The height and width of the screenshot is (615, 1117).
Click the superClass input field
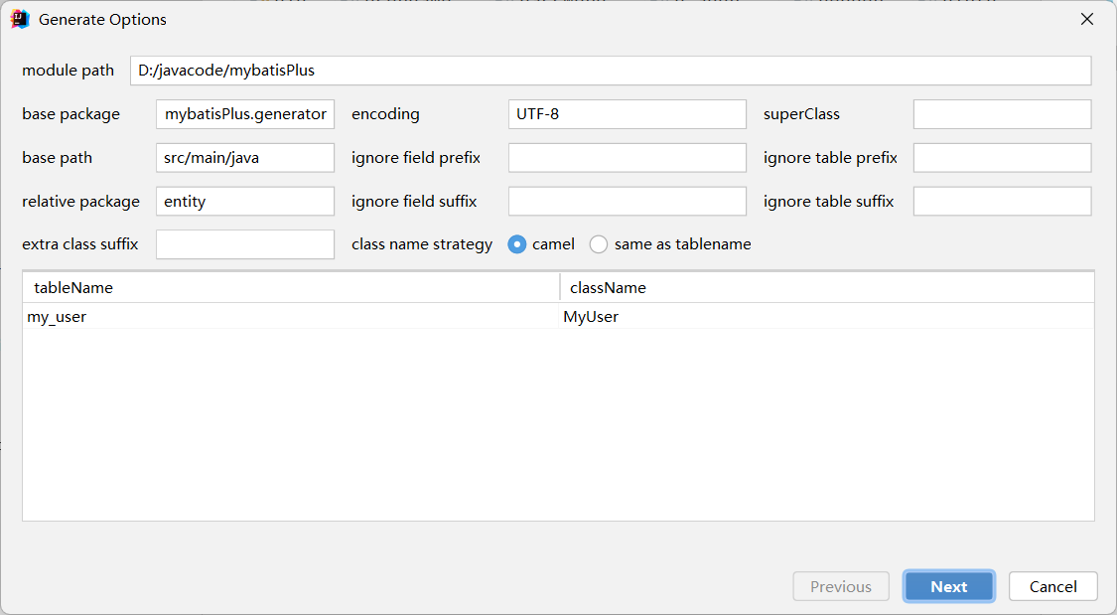point(1002,114)
